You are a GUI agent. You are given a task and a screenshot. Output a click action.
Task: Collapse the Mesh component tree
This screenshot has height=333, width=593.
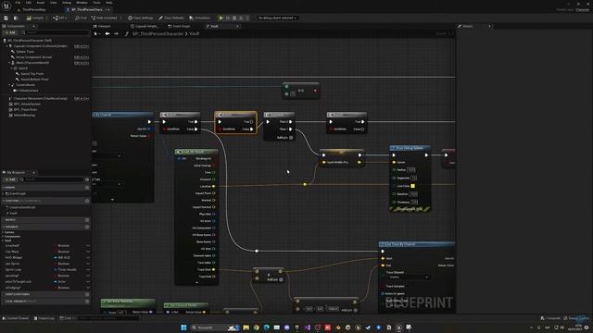(9, 63)
